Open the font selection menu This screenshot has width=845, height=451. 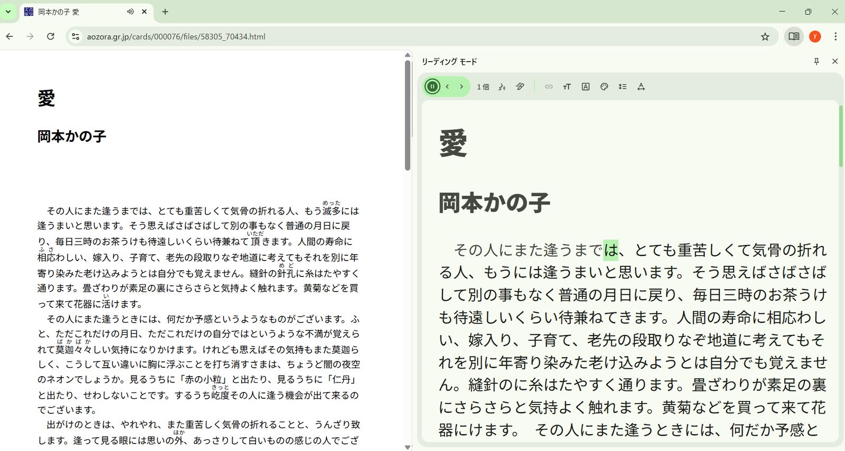click(586, 87)
